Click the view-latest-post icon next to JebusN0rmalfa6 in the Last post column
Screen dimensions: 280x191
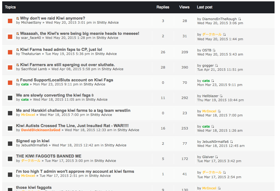coord(232,141)
